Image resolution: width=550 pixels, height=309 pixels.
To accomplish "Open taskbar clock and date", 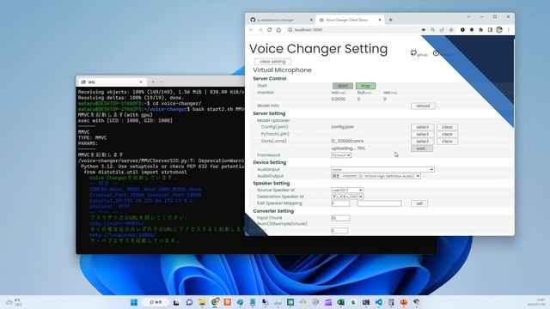I will pos(536,302).
